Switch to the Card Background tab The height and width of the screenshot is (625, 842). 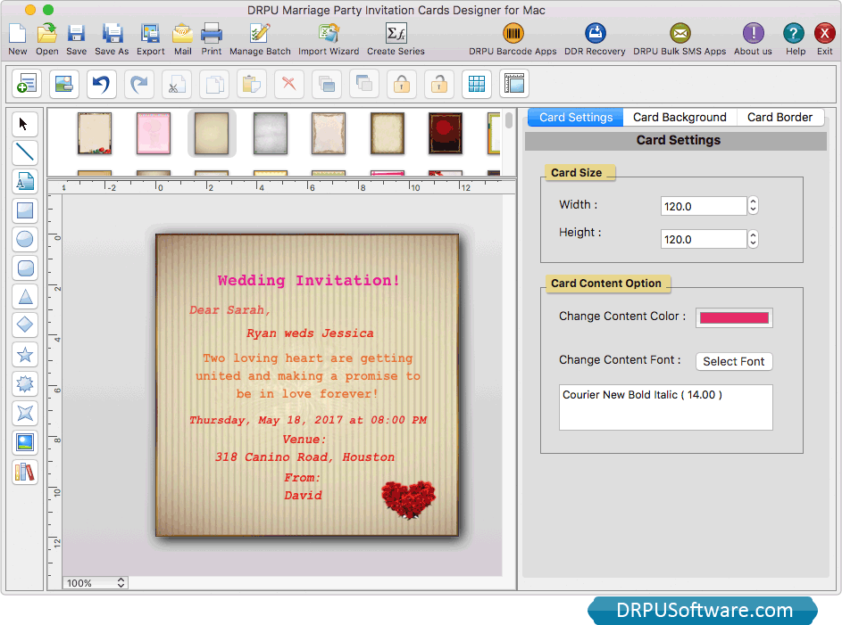pos(679,117)
